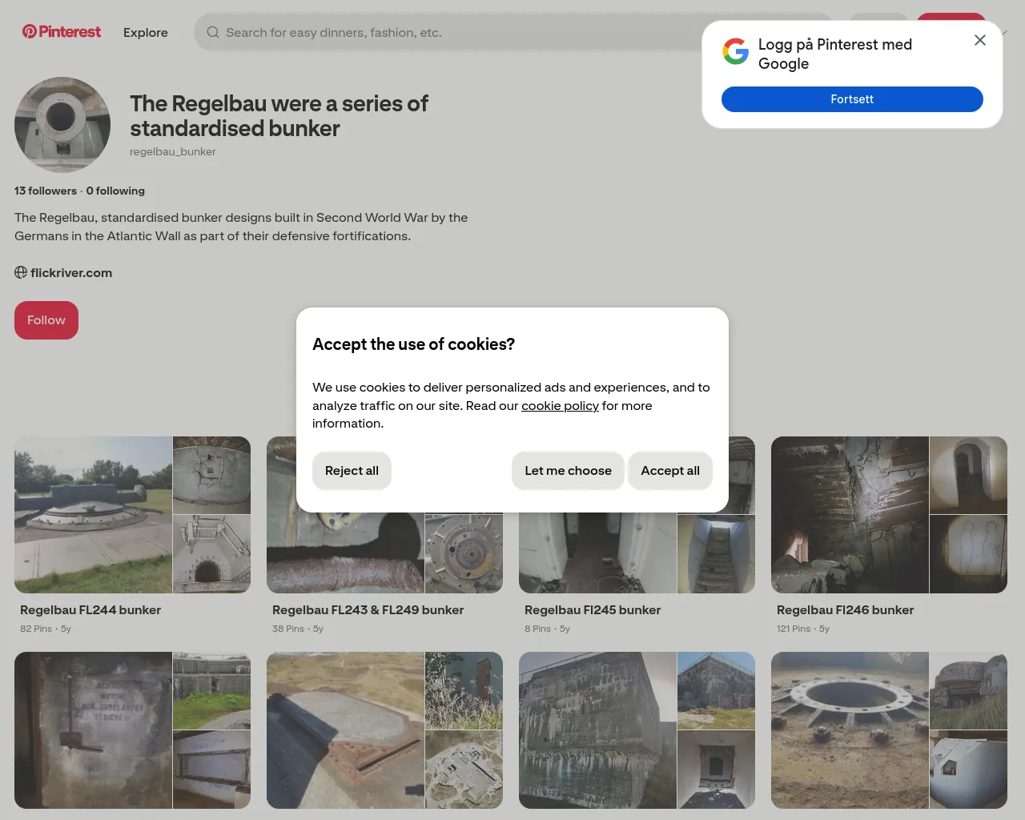Viewport: 1025px width, 820px height.
Task: Follow the Regelbau bunker profile
Action: 46,320
